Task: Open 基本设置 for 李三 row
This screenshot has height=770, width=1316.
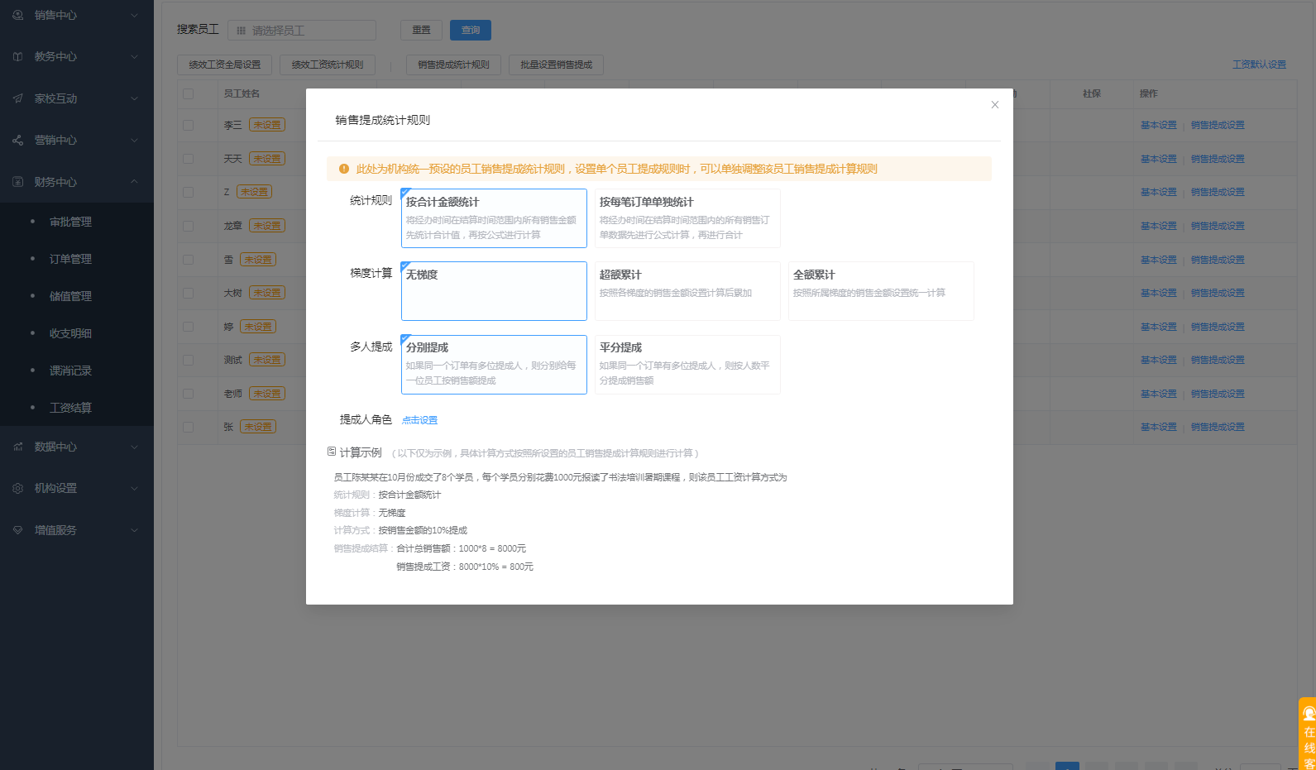Action: (1158, 125)
